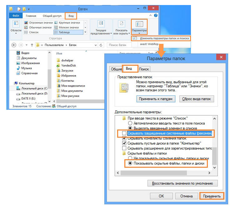Click Применить к папкам button
The image size is (235, 209).
[x=156, y=99]
